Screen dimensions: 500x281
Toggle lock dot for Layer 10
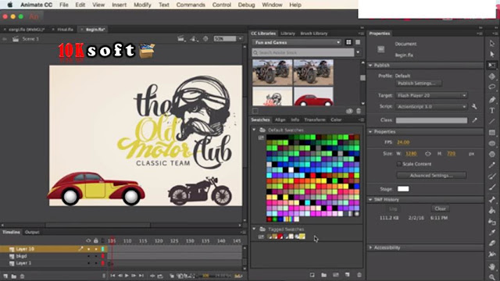96,249
